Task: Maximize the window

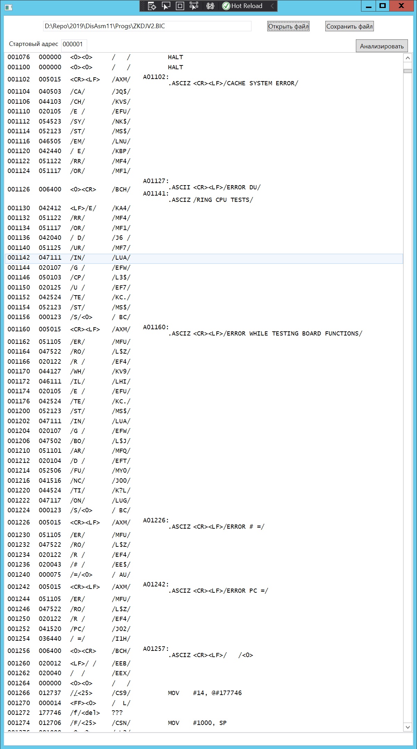Action: [x=383, y=6]
